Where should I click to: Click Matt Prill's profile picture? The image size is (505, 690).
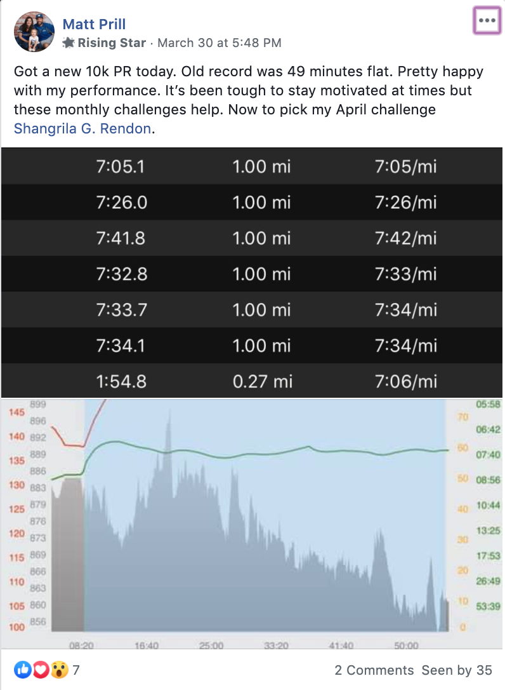point(34,32)
